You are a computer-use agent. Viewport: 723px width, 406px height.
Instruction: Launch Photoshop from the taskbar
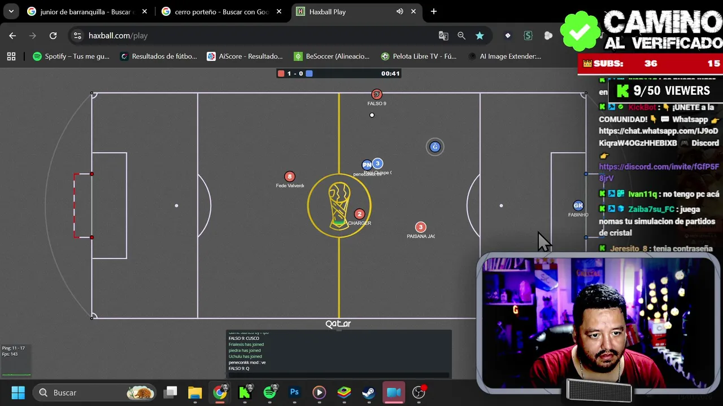(x=294, y=392)
